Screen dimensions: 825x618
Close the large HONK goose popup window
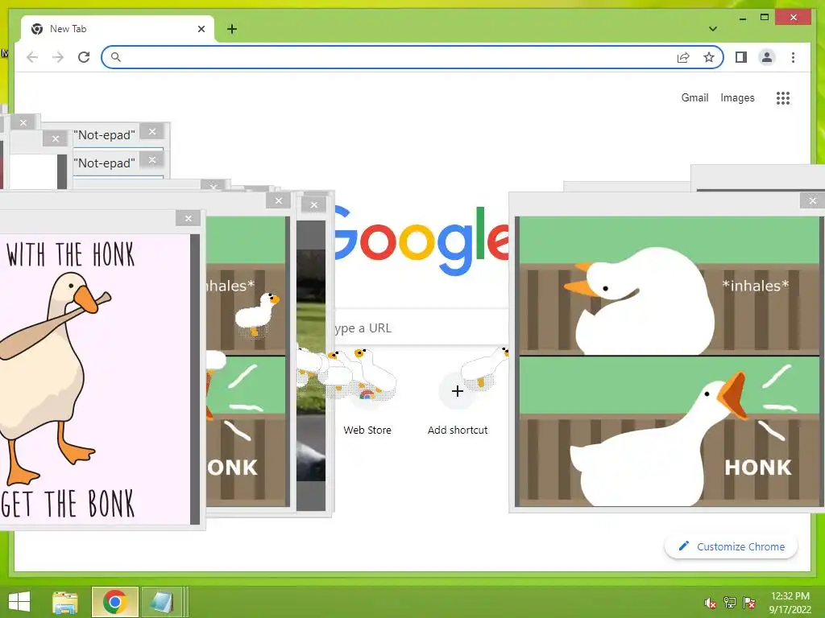(x=812, y=200)
